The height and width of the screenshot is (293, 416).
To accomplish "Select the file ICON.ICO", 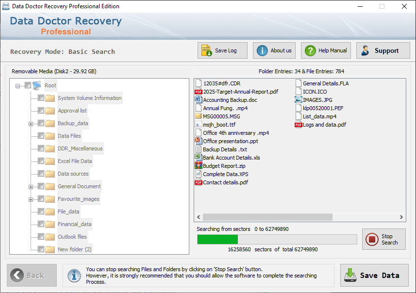I will click(x=315, y=92).
